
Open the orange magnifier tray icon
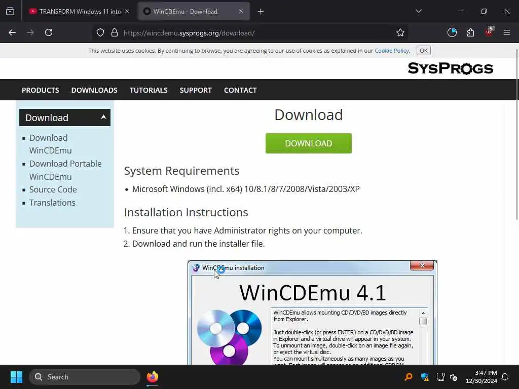[x=409, y=377]
